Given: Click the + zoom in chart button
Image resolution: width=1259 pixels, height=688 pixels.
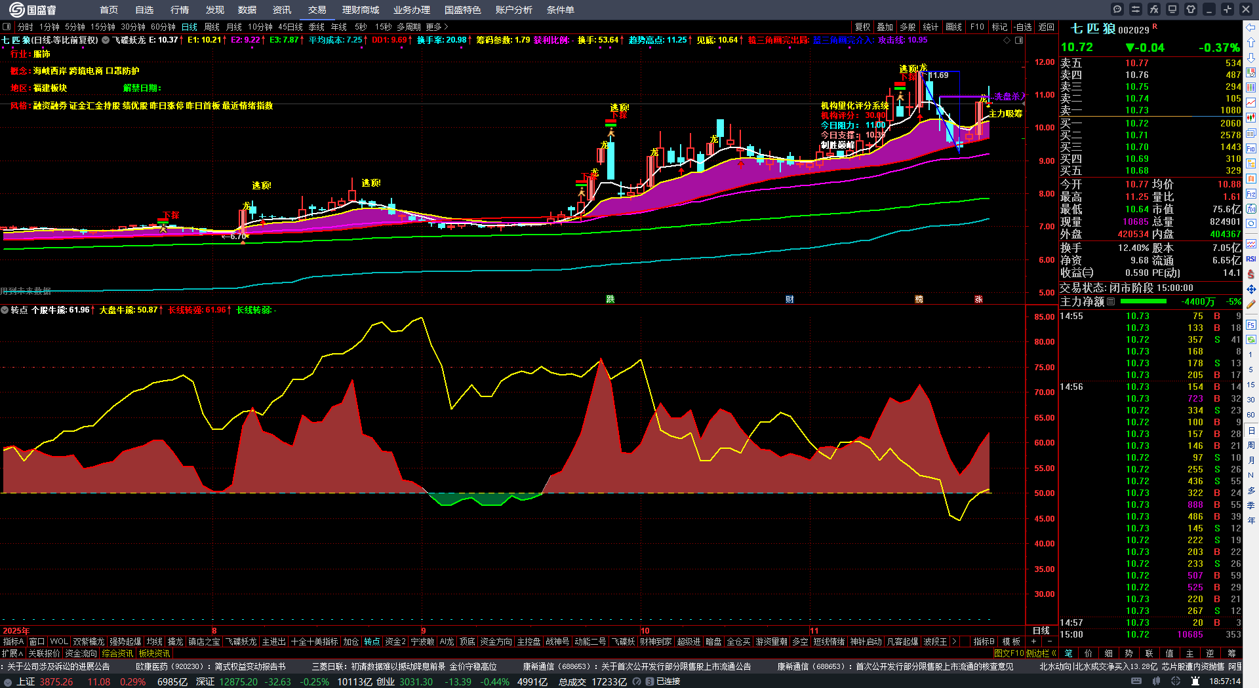Looking at the screenshot, I should click(1033, 641).
